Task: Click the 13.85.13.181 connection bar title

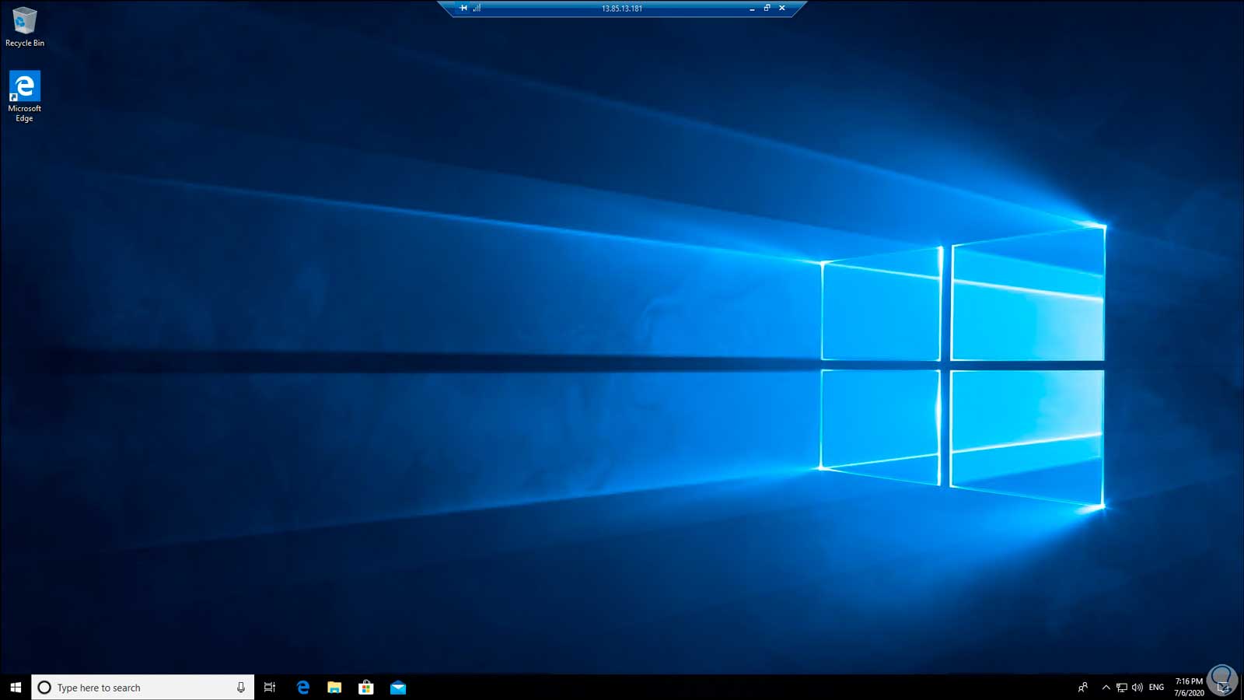Action: [x=622, y=9]
